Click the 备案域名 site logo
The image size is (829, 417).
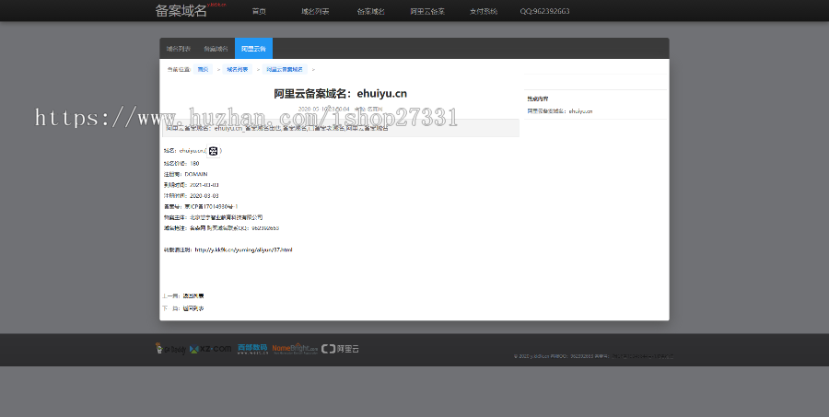pos(181,10)
